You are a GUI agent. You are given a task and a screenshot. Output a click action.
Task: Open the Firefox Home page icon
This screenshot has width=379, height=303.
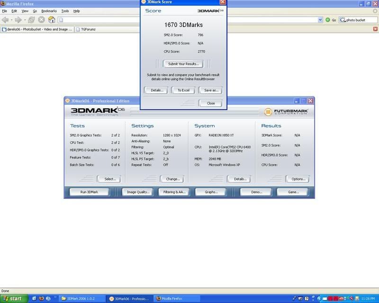point(52,20)
